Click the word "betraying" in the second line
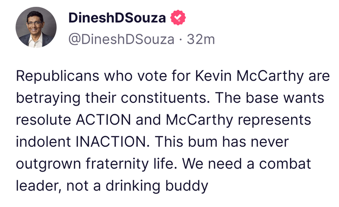 pyautogui.click(x=46, y=98)
